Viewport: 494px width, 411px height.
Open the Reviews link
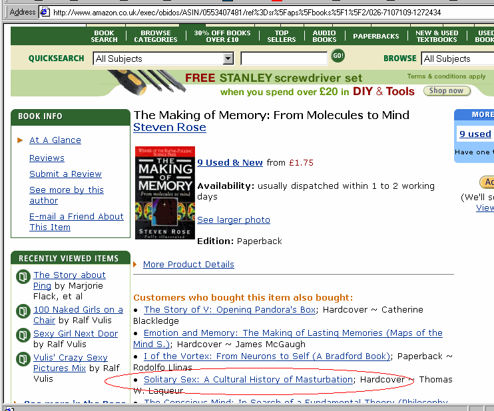(x=47, y=158)
